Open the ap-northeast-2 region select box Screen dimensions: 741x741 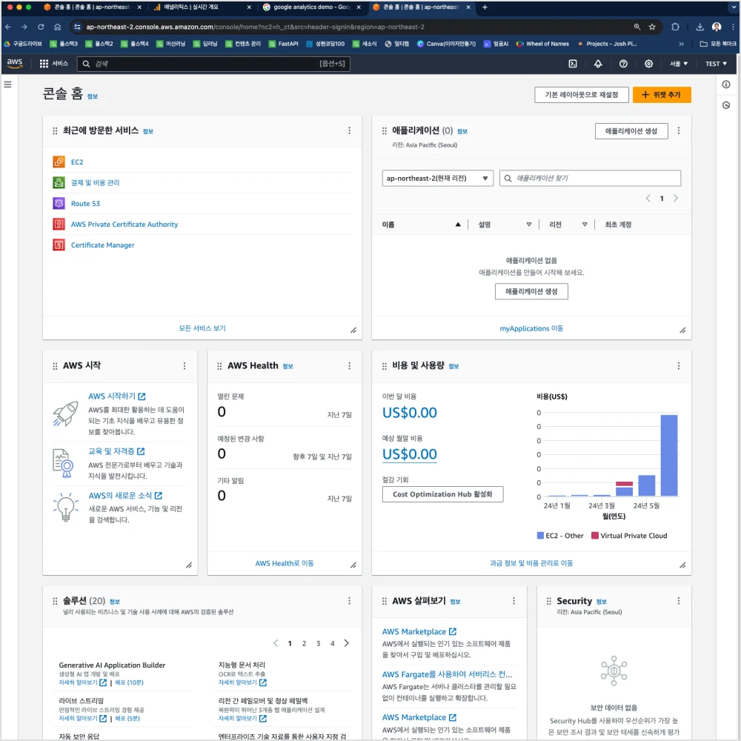click(438, 178)
